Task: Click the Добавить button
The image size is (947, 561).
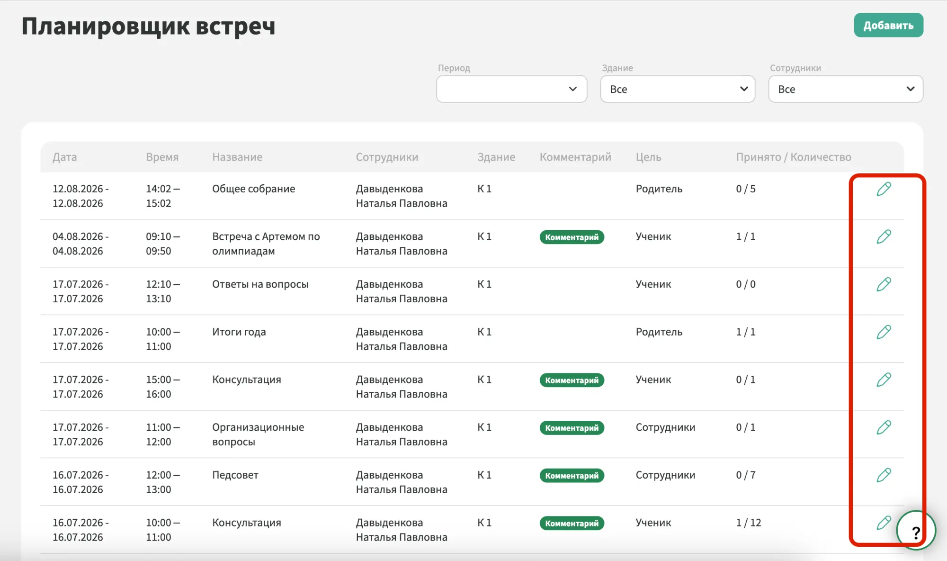Action: click(x=888, y=25)
